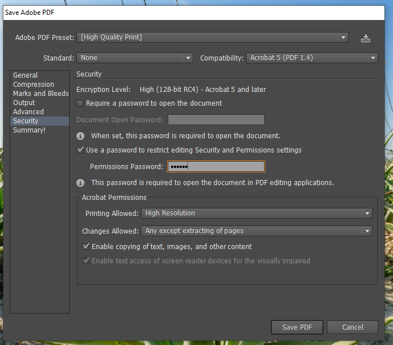Click the Document Open Password field
The width and height of the screenshot is (393, 345).
tap(216, 120)
